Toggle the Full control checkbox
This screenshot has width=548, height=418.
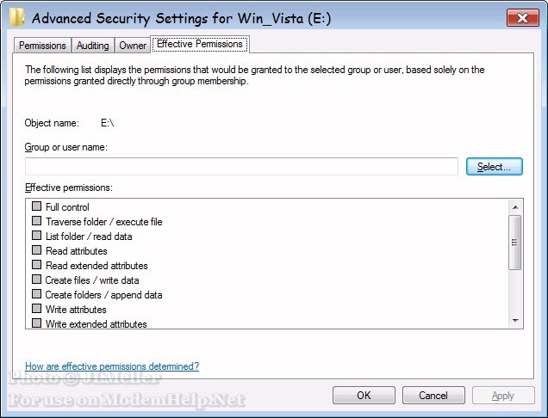(x=37, y=207)
